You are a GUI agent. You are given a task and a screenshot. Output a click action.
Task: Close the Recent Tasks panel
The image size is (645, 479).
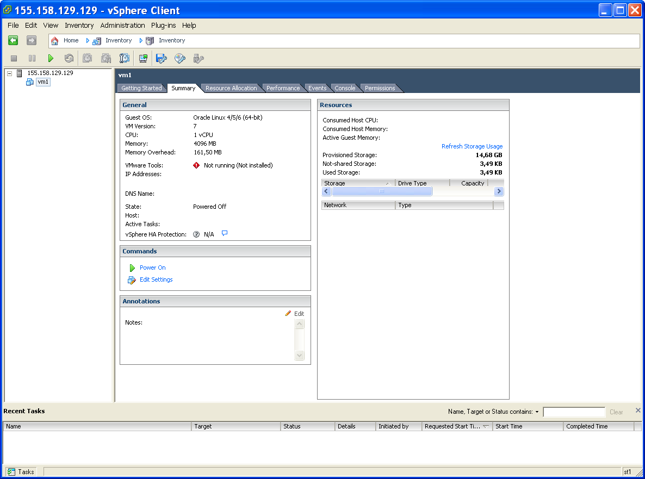pyautogui.click(x=637, y=410)
